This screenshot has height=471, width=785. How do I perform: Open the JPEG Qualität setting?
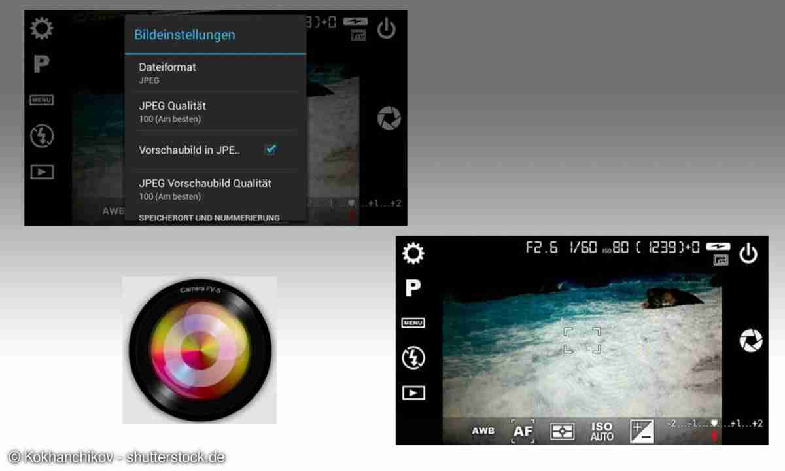215,111
